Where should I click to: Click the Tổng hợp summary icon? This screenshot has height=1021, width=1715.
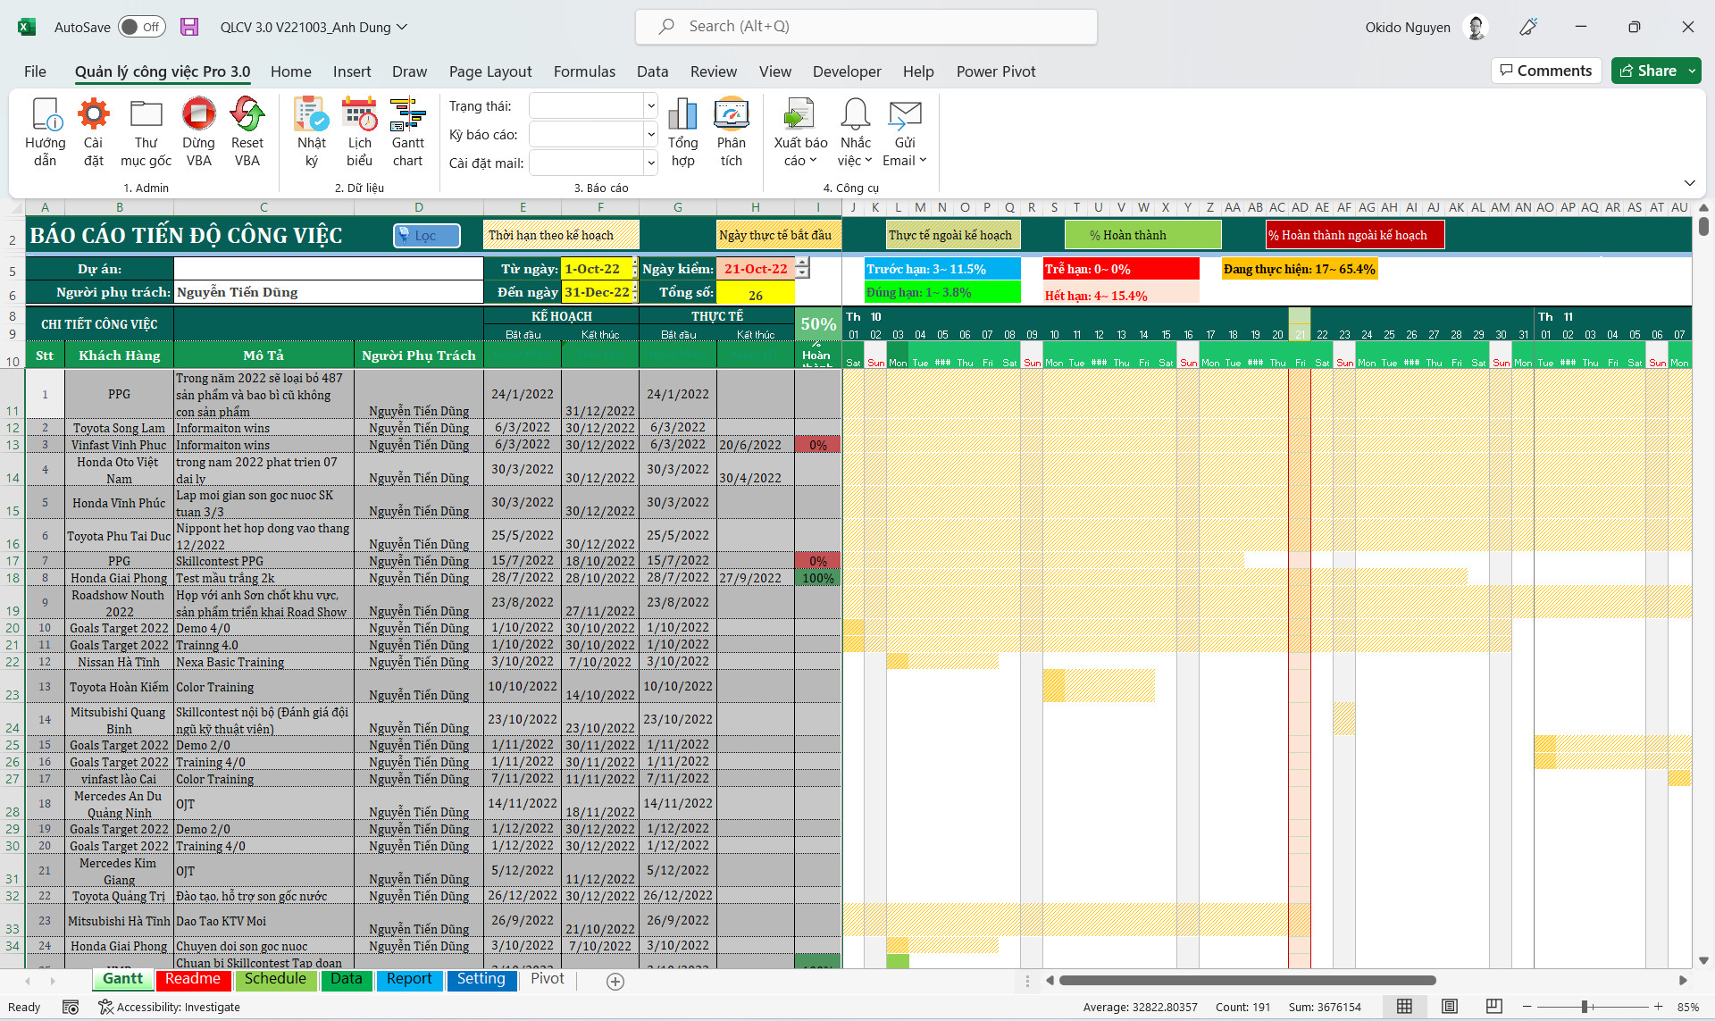pos(682,130)
